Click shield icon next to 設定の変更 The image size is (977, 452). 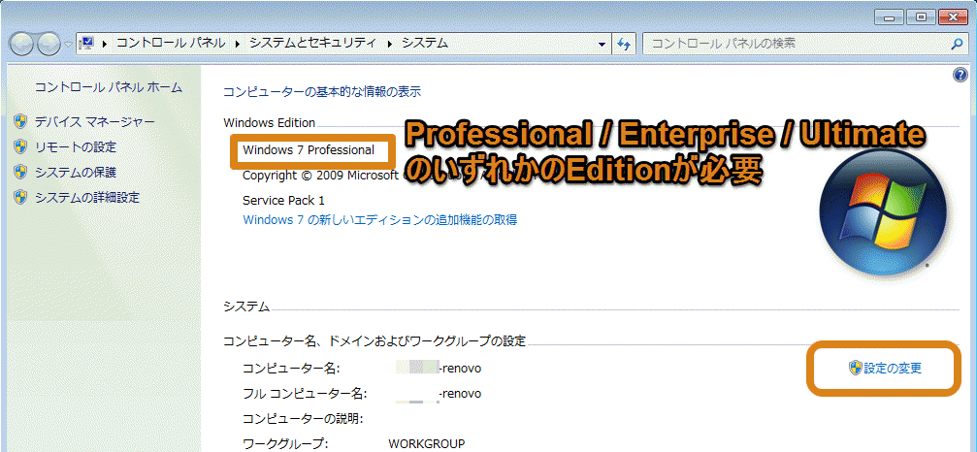(856, 368)
